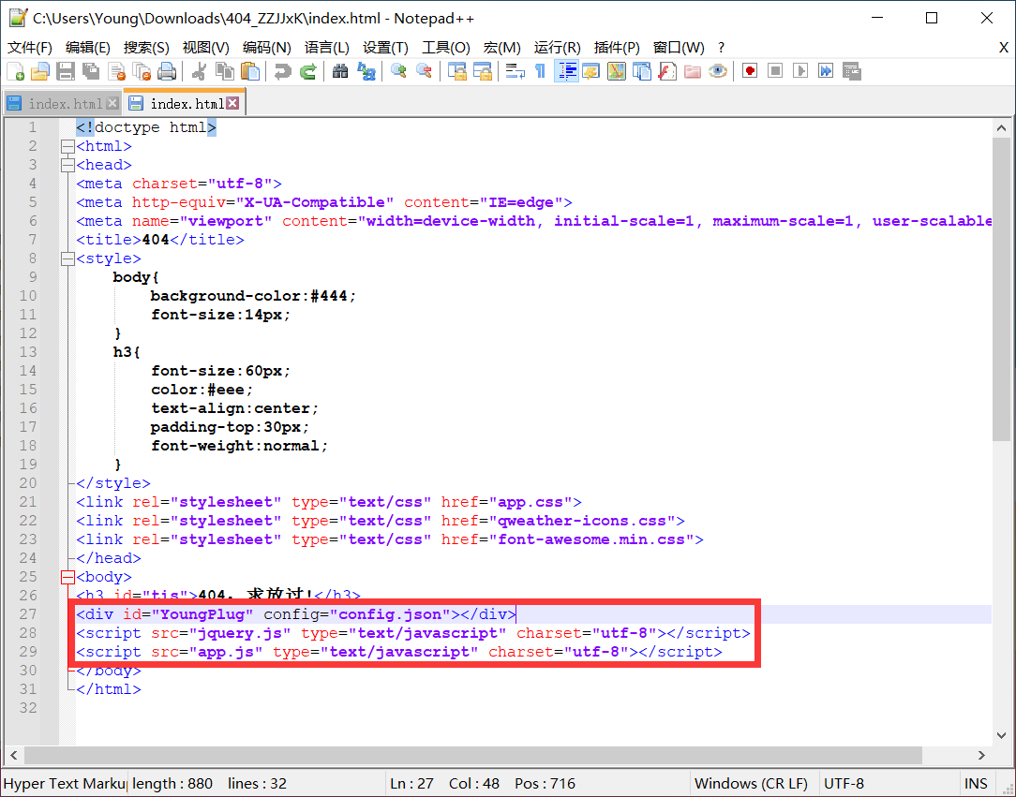Open the Document List panel icon

641,71
